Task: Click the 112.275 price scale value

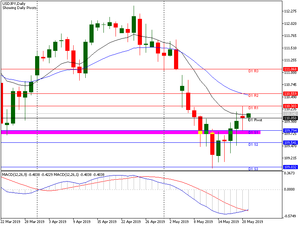Action: click(290, 11)
